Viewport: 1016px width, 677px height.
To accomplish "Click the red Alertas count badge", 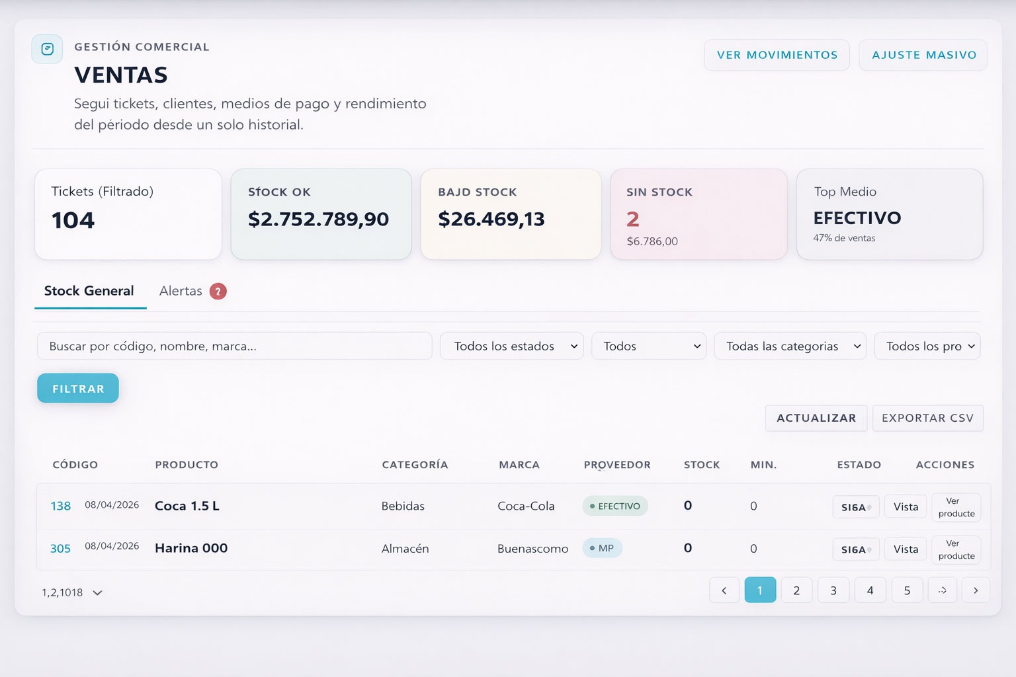I will 218,292.
